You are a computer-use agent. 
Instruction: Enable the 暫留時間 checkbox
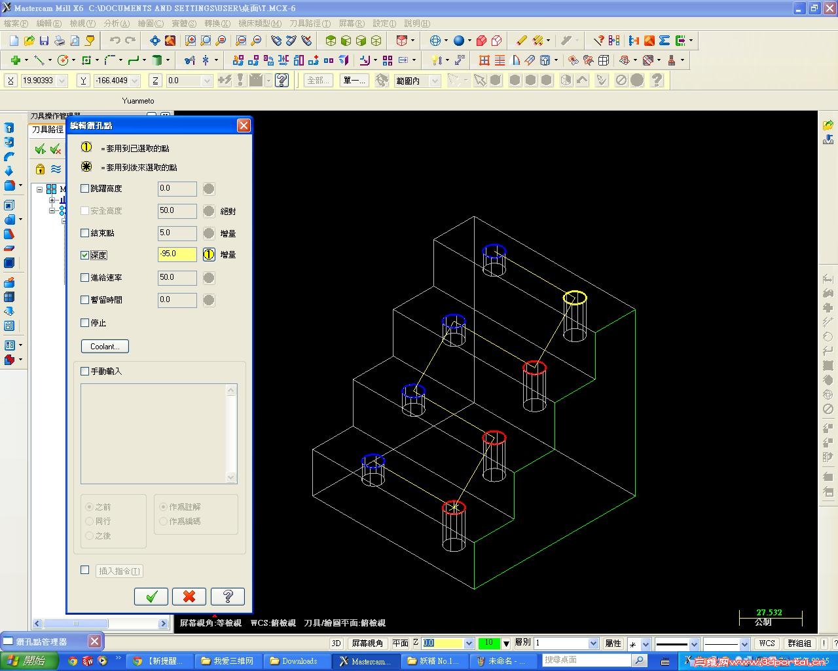click(84, 300)
